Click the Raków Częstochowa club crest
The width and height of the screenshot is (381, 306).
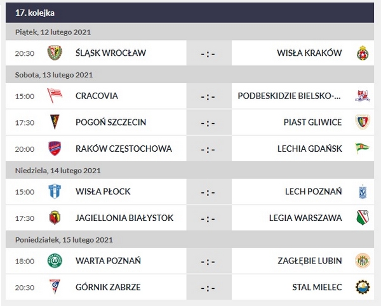(x=55, y=149)
